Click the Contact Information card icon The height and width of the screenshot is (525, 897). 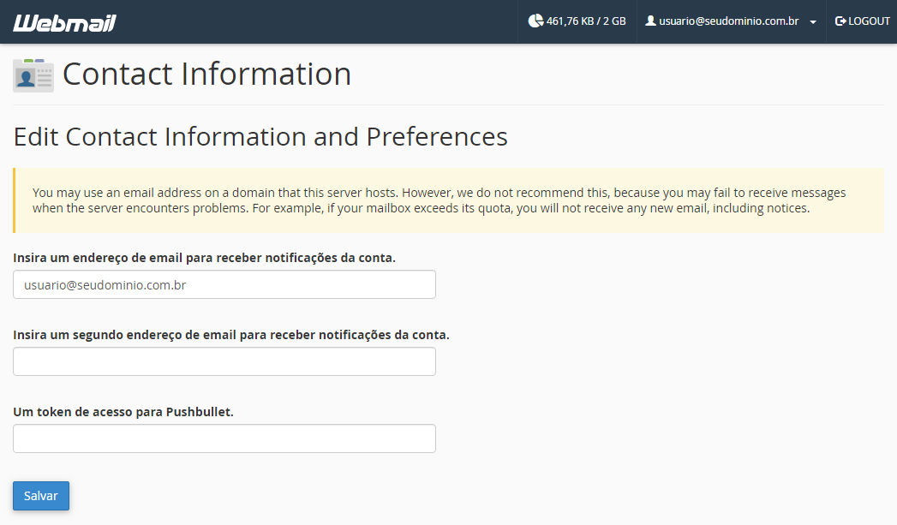(33, 75)
